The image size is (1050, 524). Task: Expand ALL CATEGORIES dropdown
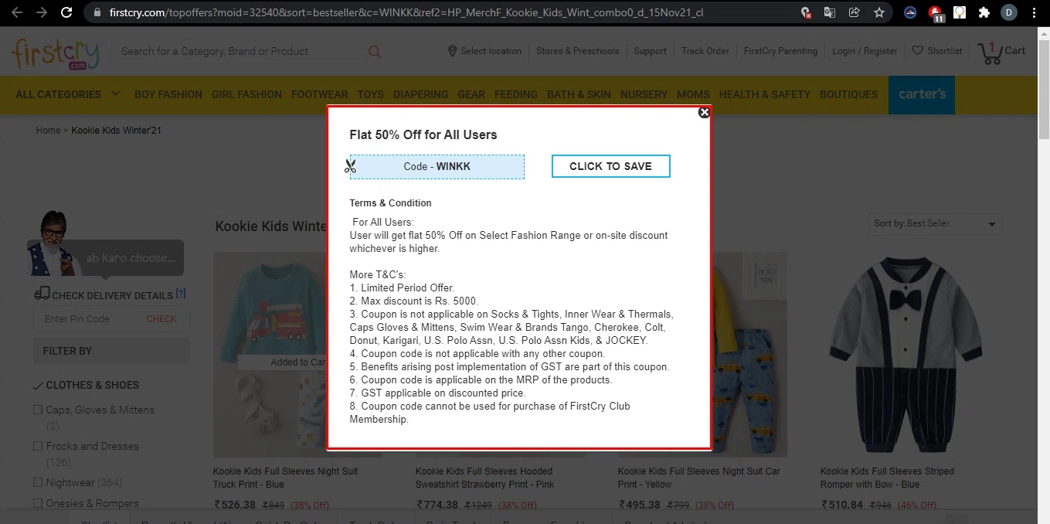pyautogui.click(x=68, y=94)
